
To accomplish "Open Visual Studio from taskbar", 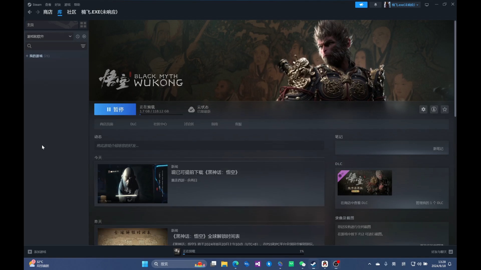I will pyautogui.click(x=258, y=264).
